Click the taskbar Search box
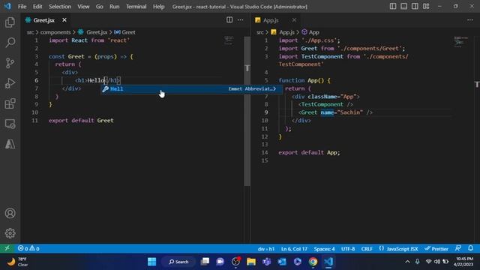 (x=178, y=262)
